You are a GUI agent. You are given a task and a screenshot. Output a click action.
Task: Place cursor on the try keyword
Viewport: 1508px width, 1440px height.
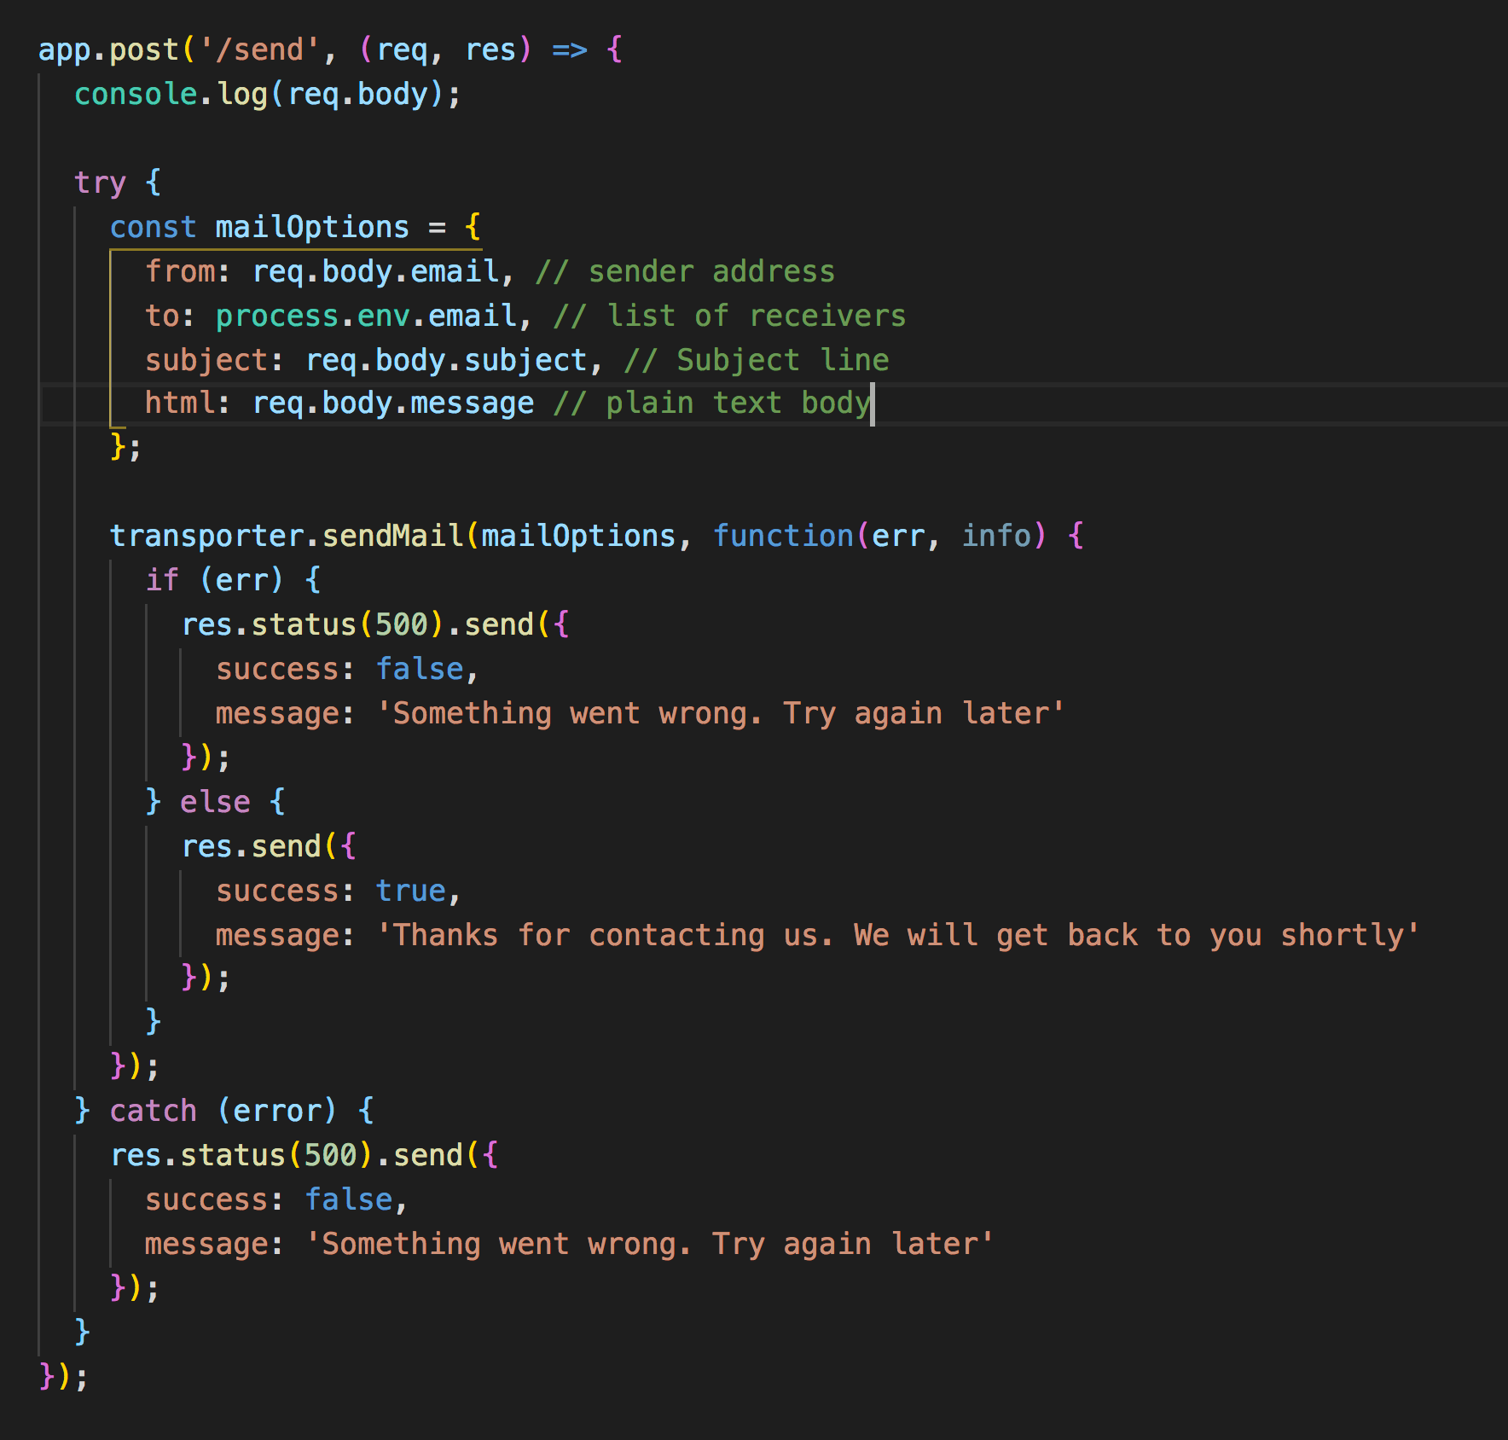(101, 182)
